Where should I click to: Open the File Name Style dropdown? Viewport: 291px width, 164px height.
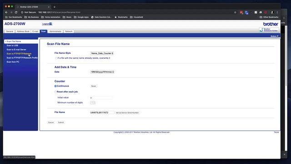click(x=102, y=53)
